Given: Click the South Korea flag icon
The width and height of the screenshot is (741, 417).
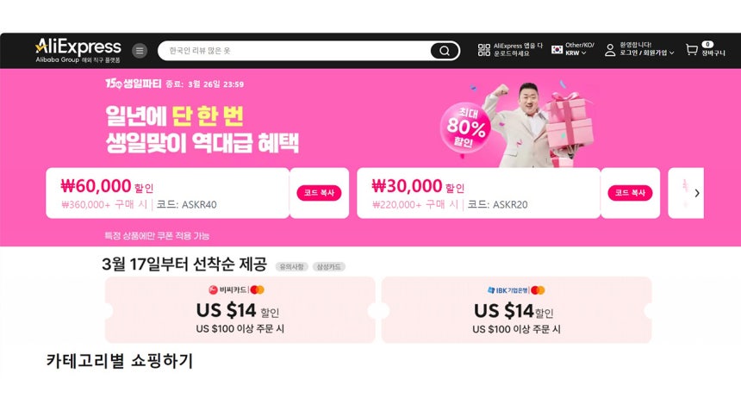Looking at the screenshot, I should point(557,49).
